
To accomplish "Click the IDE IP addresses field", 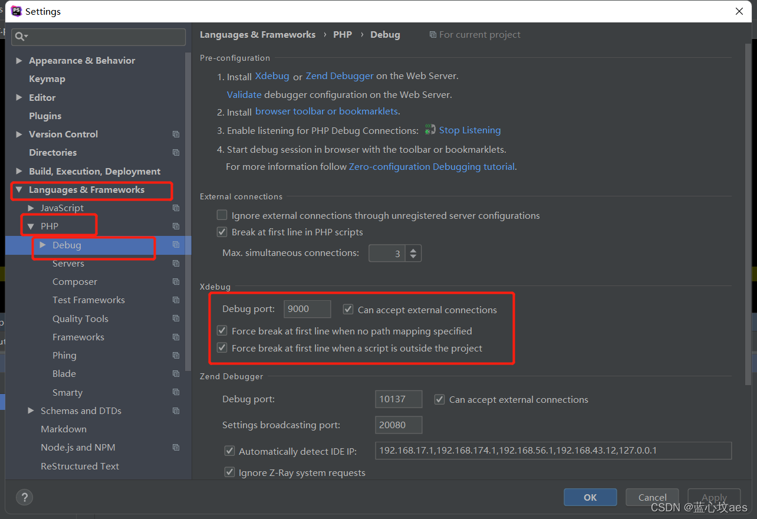I will (x=553, y=451).
